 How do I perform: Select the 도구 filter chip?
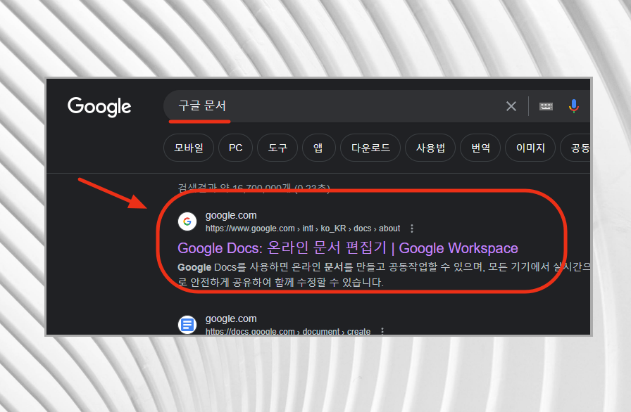point(277,148)
